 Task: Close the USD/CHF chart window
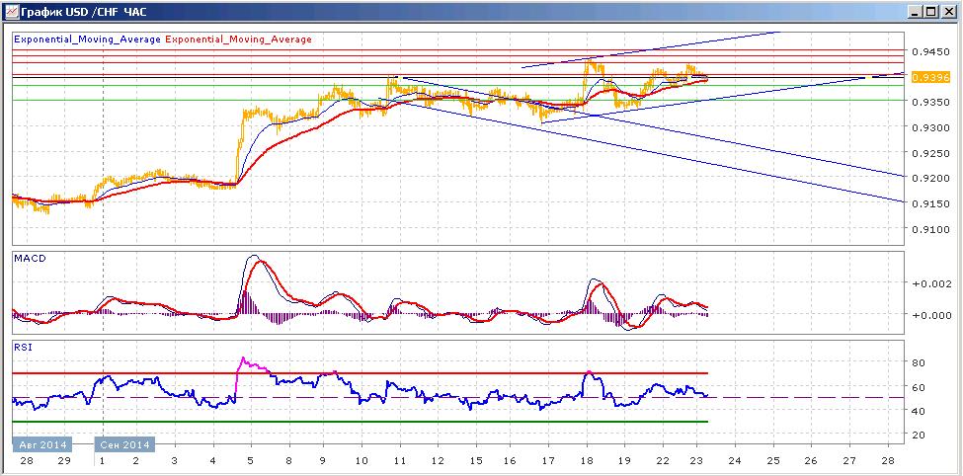[947, 12]
